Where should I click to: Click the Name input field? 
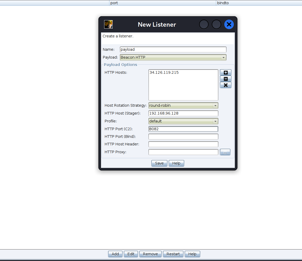click(x=173, y=49)
